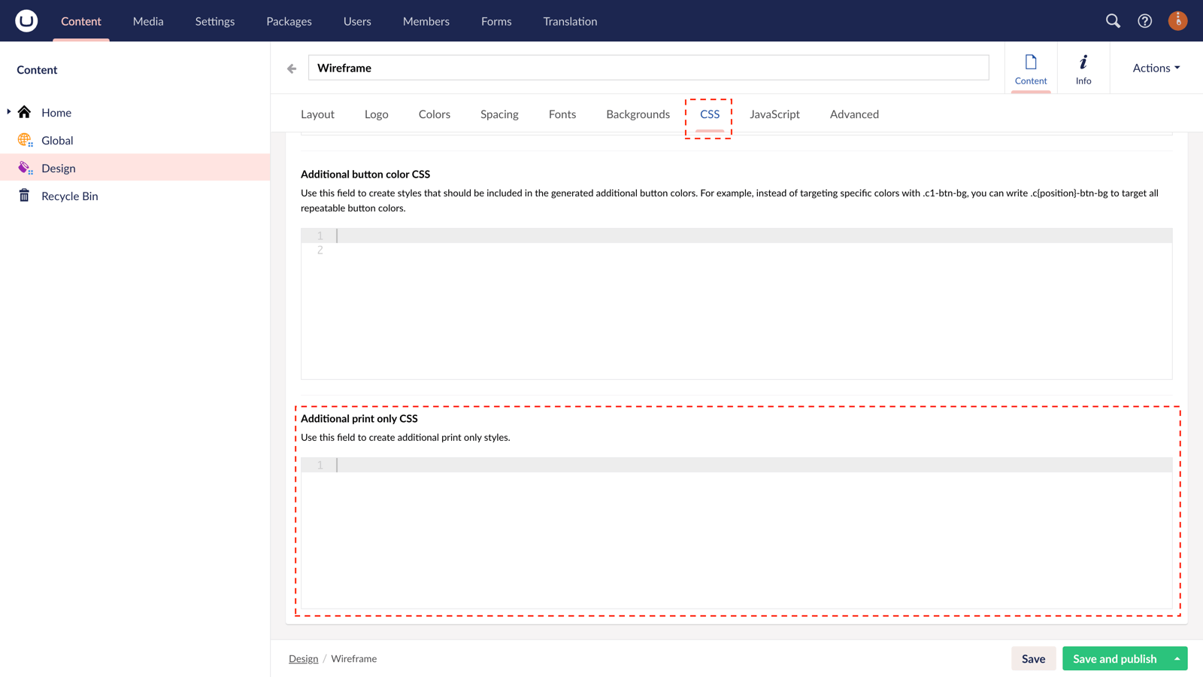This screenshot has height=677, width=1203.
Task: Open the Media section
Action: point(148,21)
